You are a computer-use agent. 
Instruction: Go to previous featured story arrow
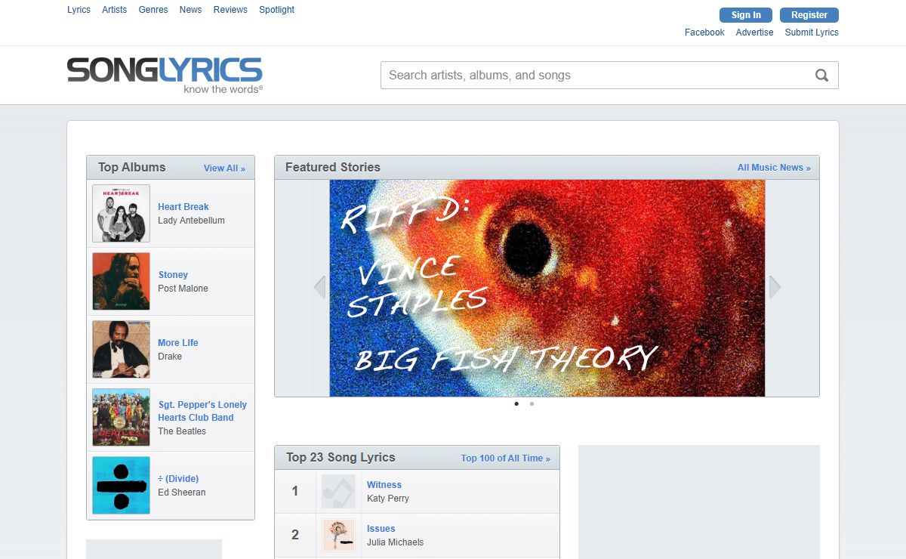pyautogui.click(x=319, y=287)
